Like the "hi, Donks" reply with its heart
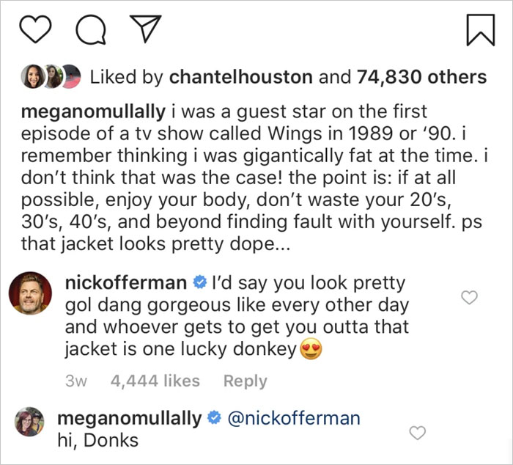513x465 pixels. pos(417,431)
